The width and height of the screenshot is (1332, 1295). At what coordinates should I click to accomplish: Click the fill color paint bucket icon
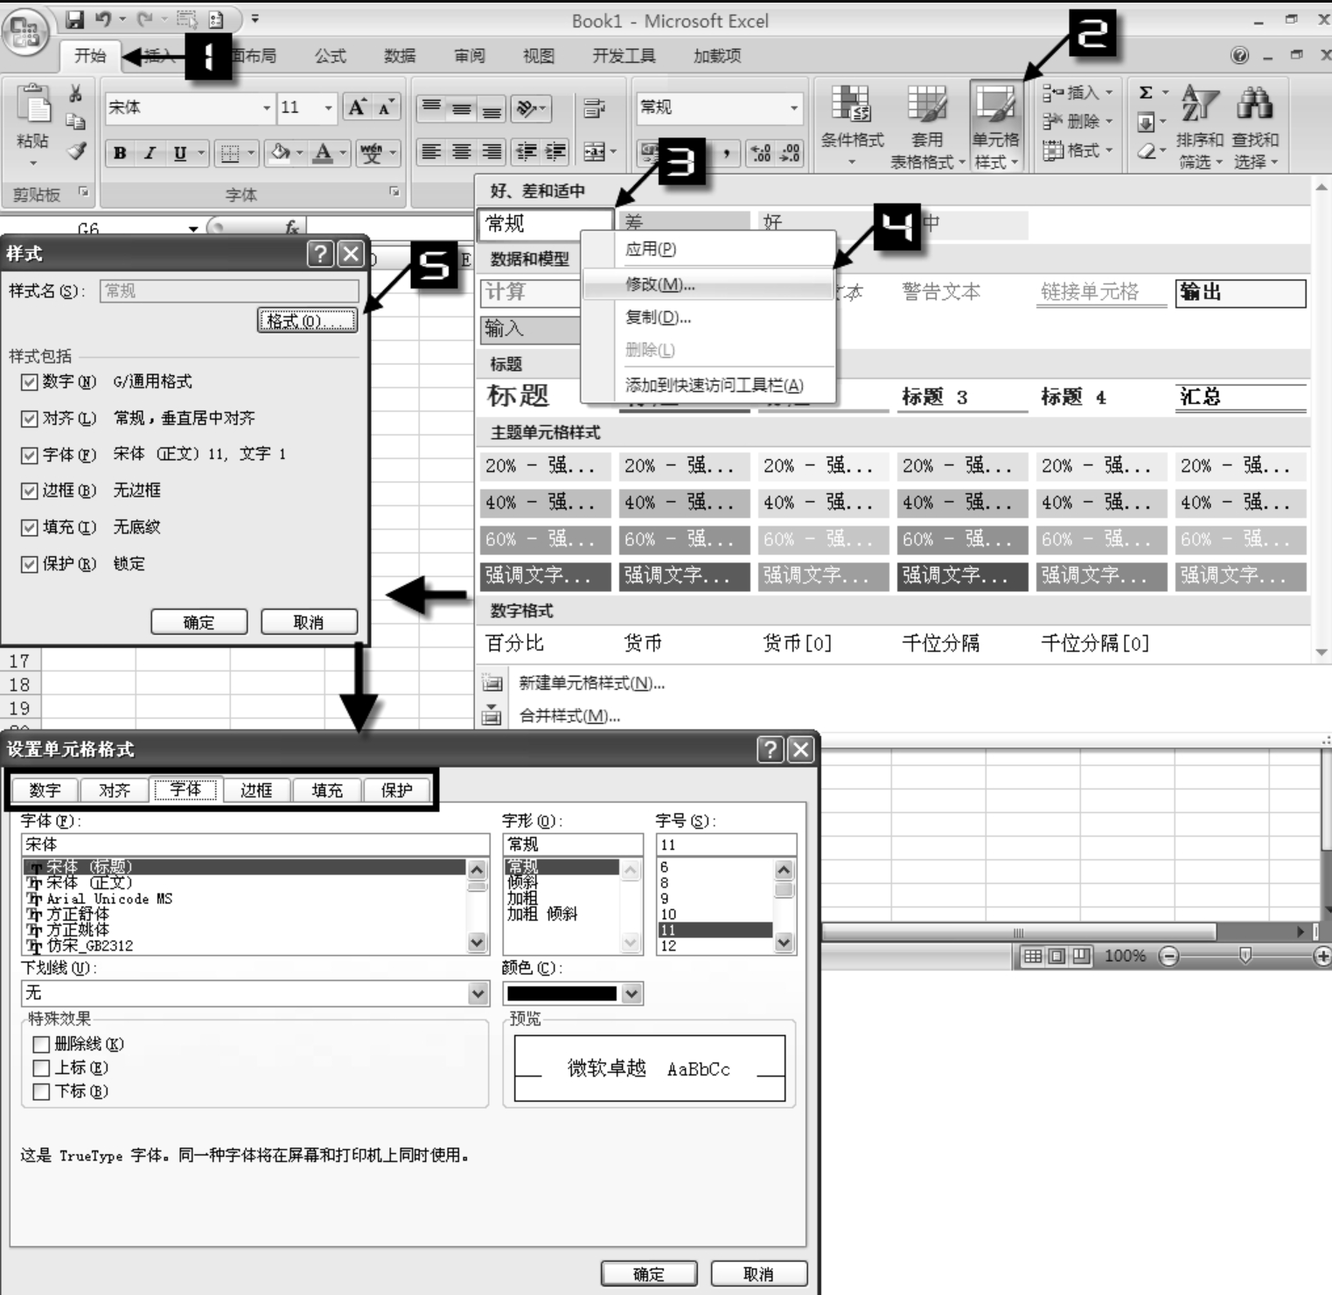click(x=280, y=153)
